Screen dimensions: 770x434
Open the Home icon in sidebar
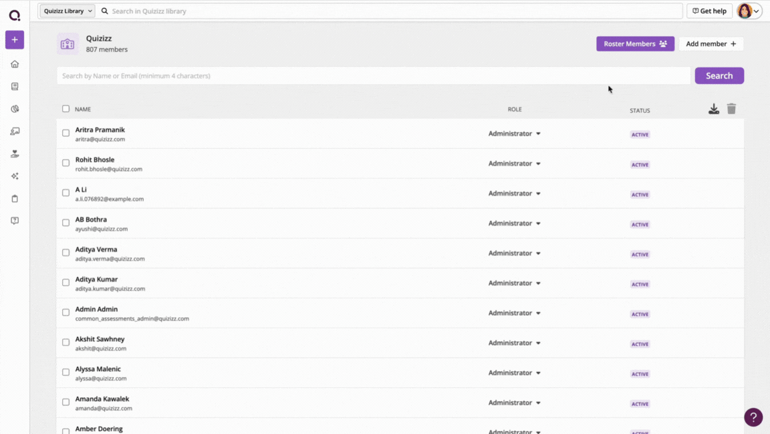(15, 64)
